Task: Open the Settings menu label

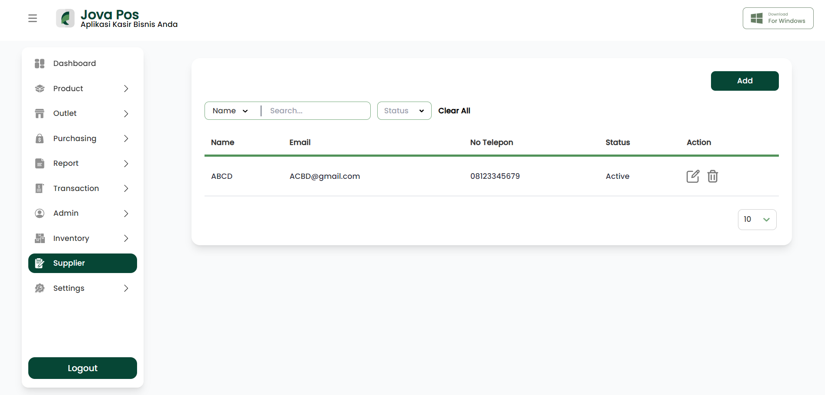Action: click(69, 288)
